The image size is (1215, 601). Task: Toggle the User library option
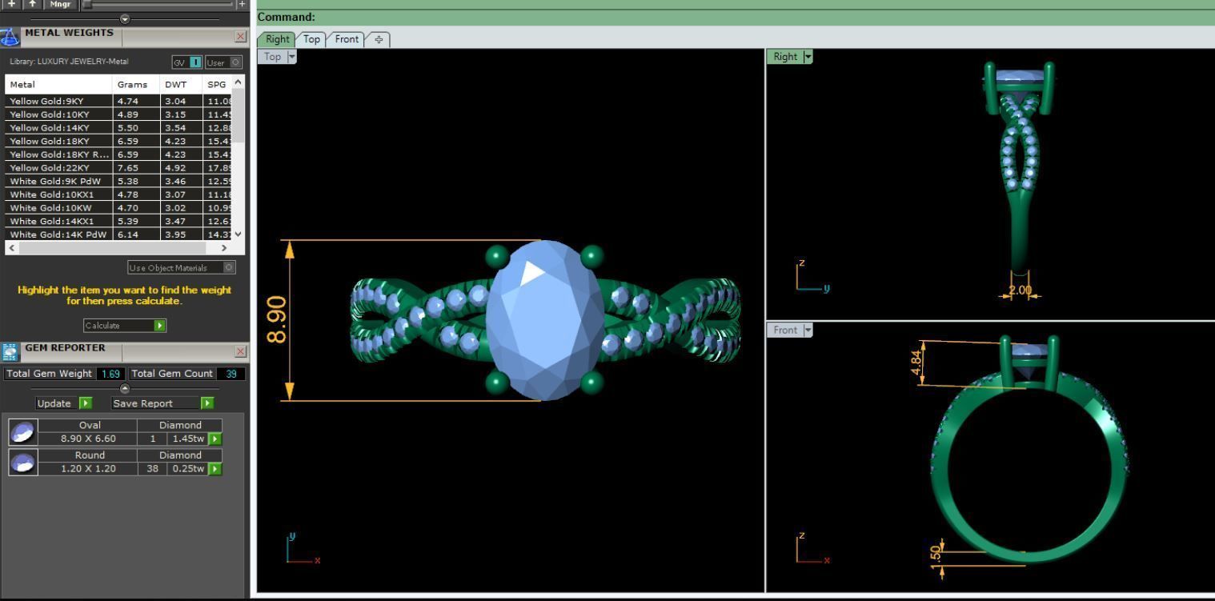click(223, 62)
